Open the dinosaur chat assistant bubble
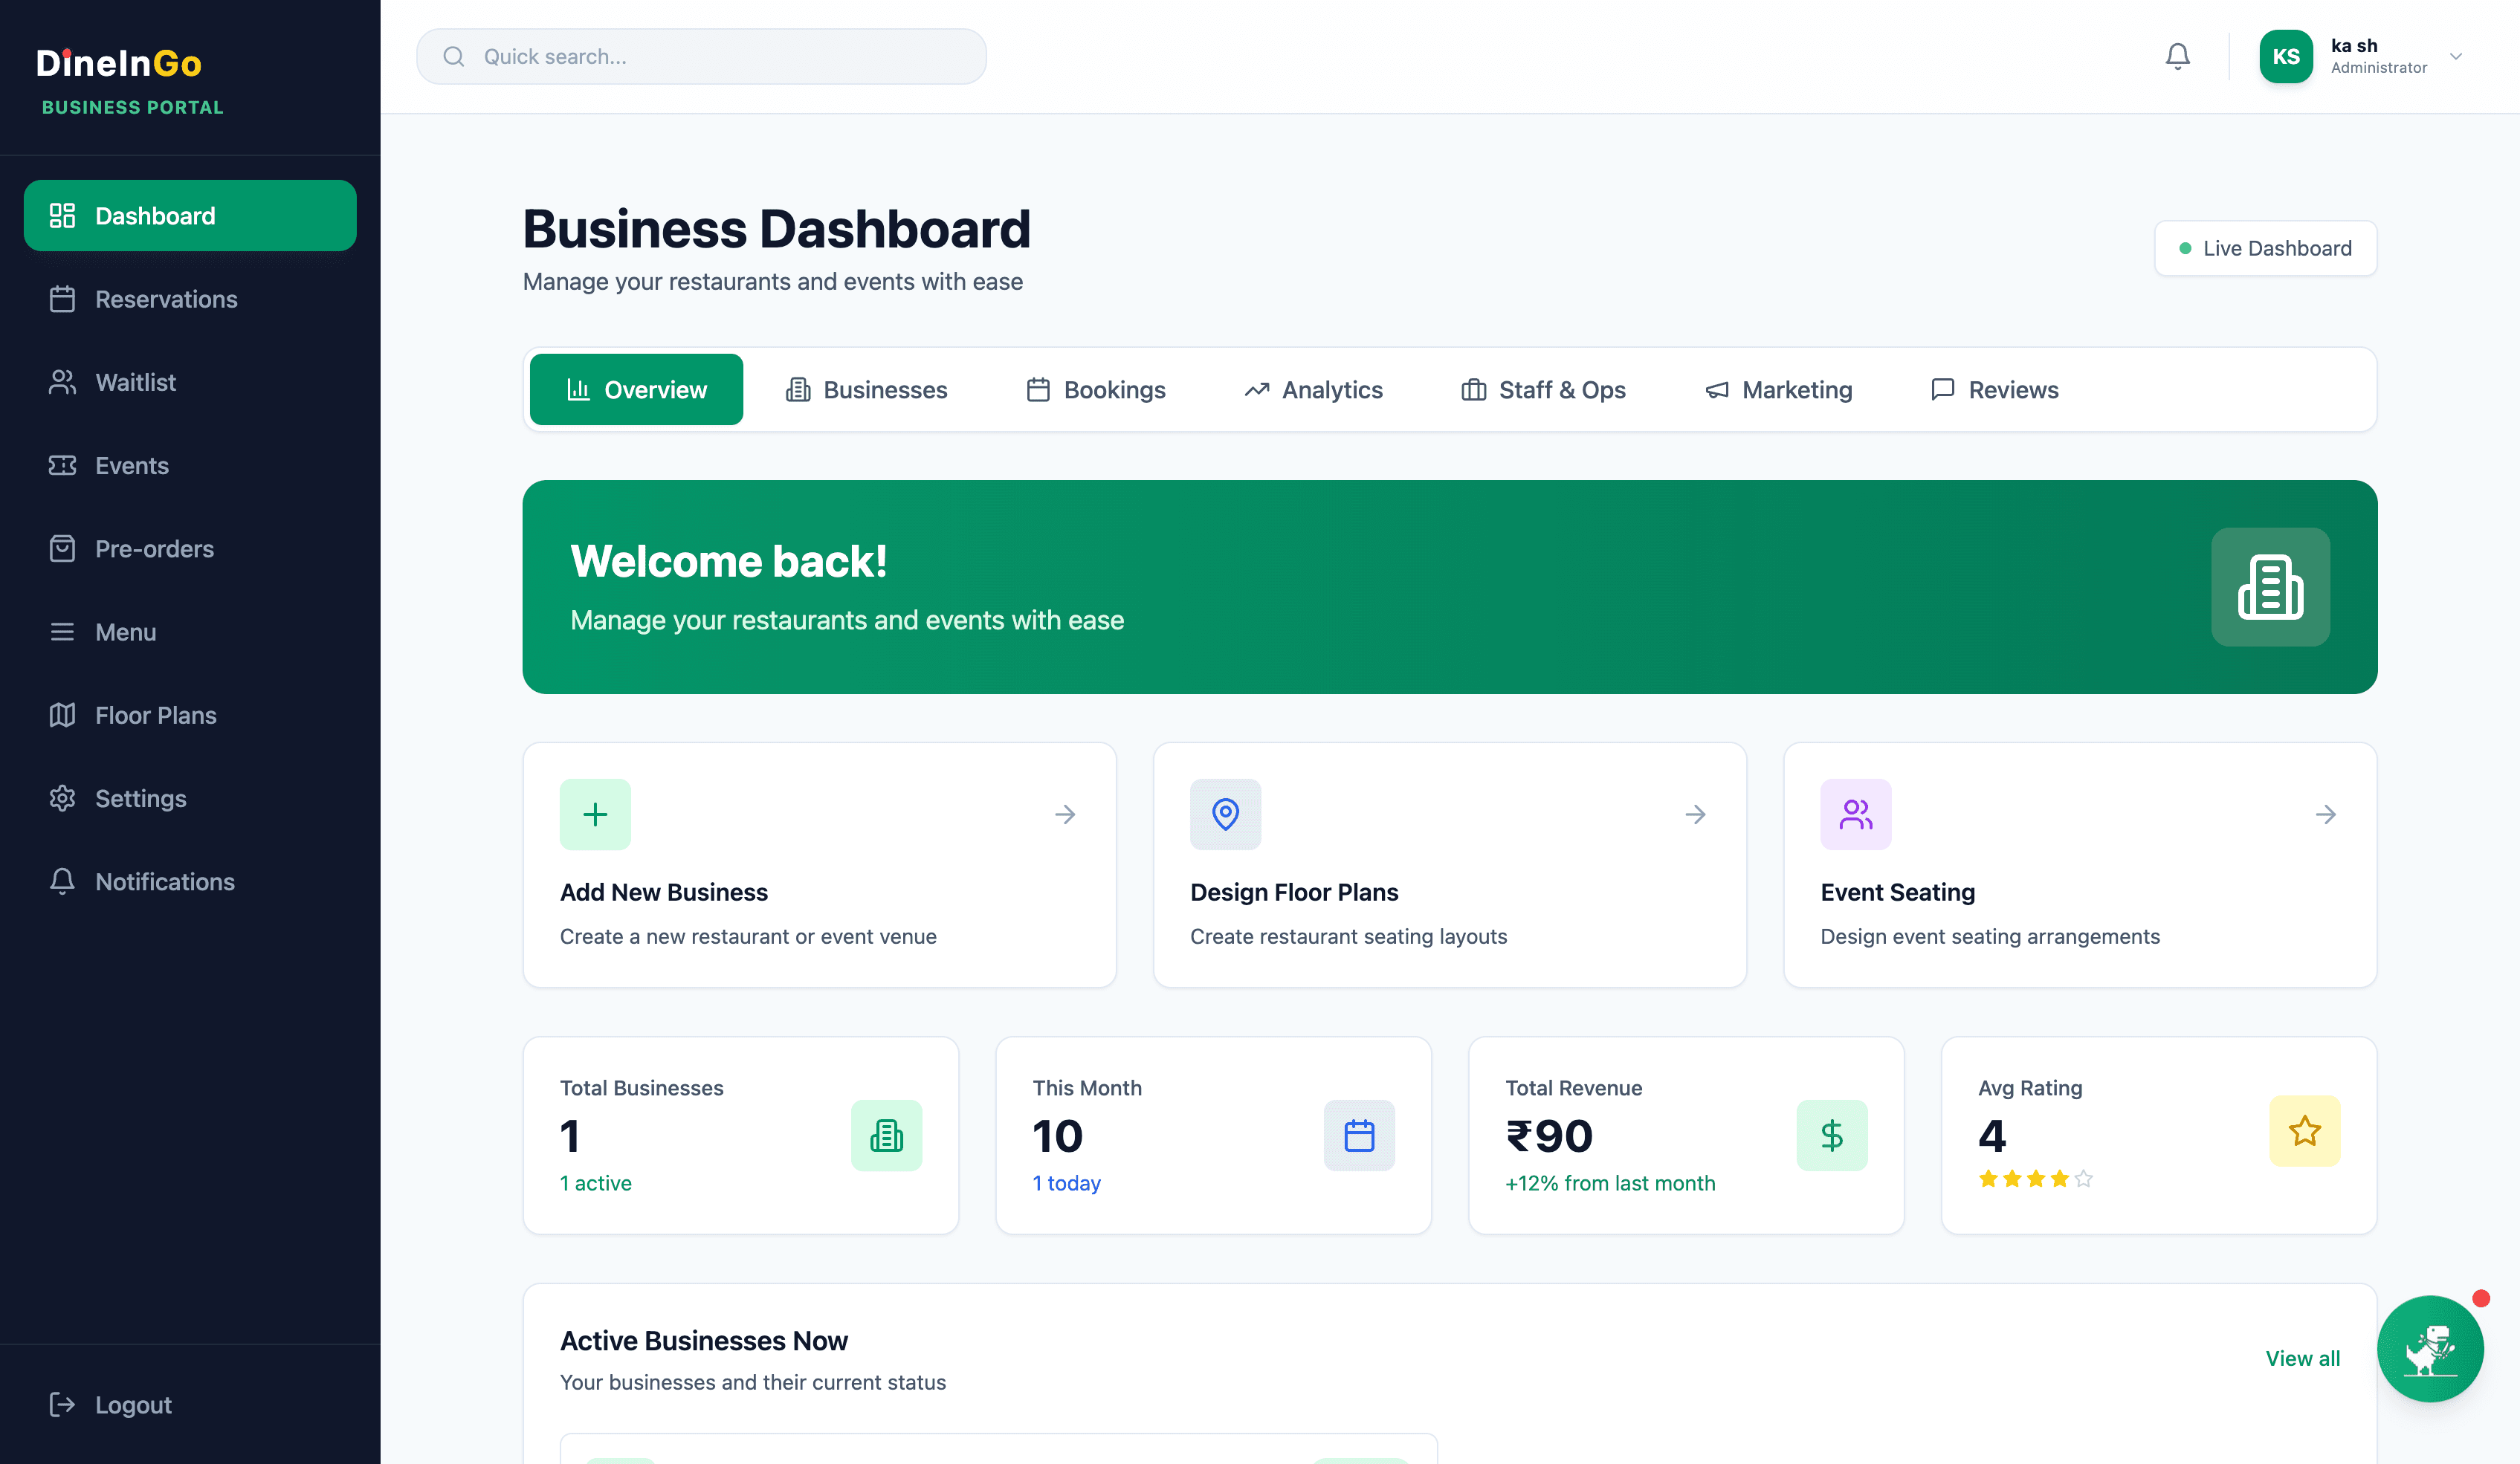Image resolution: width=2520 pixels, height=1464 pixels. pyautogui.click(x=2429, y=1349)
